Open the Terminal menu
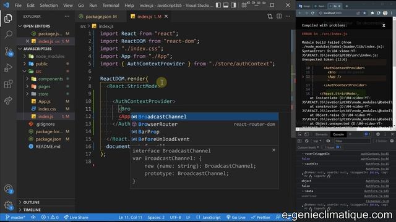The width and height of the screenshot is (396, 222). click(x=111, y=6)
